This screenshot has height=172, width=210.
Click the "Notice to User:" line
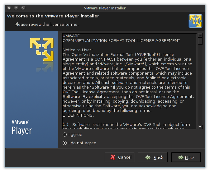(78, 50)
